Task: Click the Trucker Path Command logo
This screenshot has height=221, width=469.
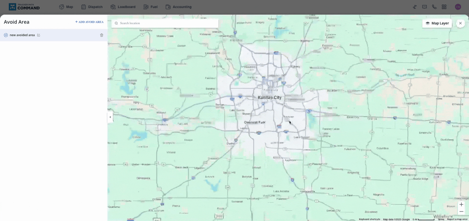Action: point(24,7)
